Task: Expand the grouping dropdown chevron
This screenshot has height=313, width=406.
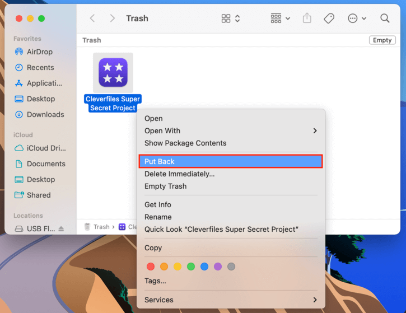Action: click(288, 18)
